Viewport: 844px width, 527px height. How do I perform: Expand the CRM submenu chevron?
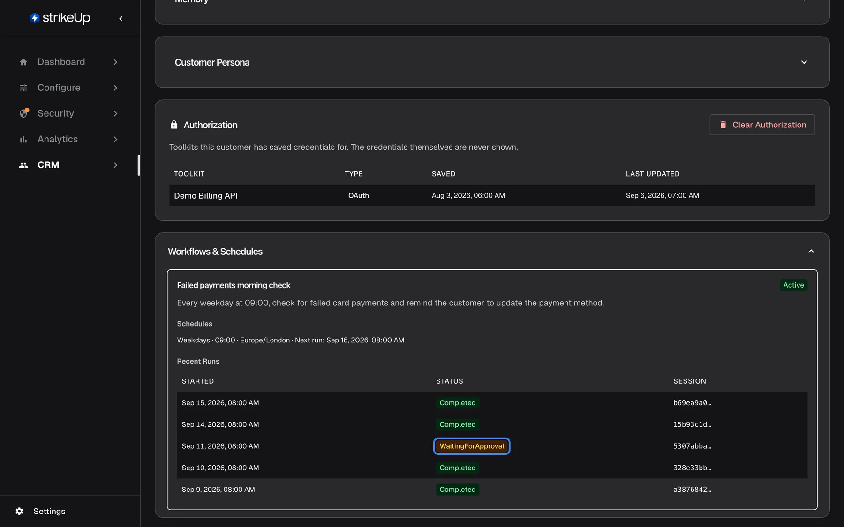(115, 165)
